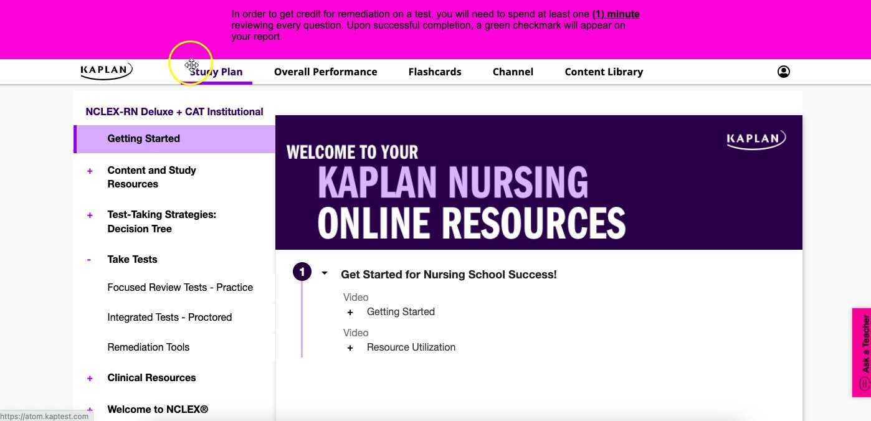Switch to the Overall Performance tab

point(325,72)
